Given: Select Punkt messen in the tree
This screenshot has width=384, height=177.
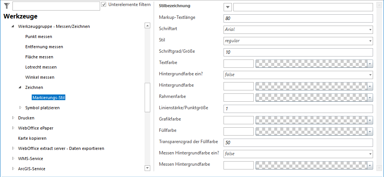Looking at the screenshot, I should [x=39, y=37].
